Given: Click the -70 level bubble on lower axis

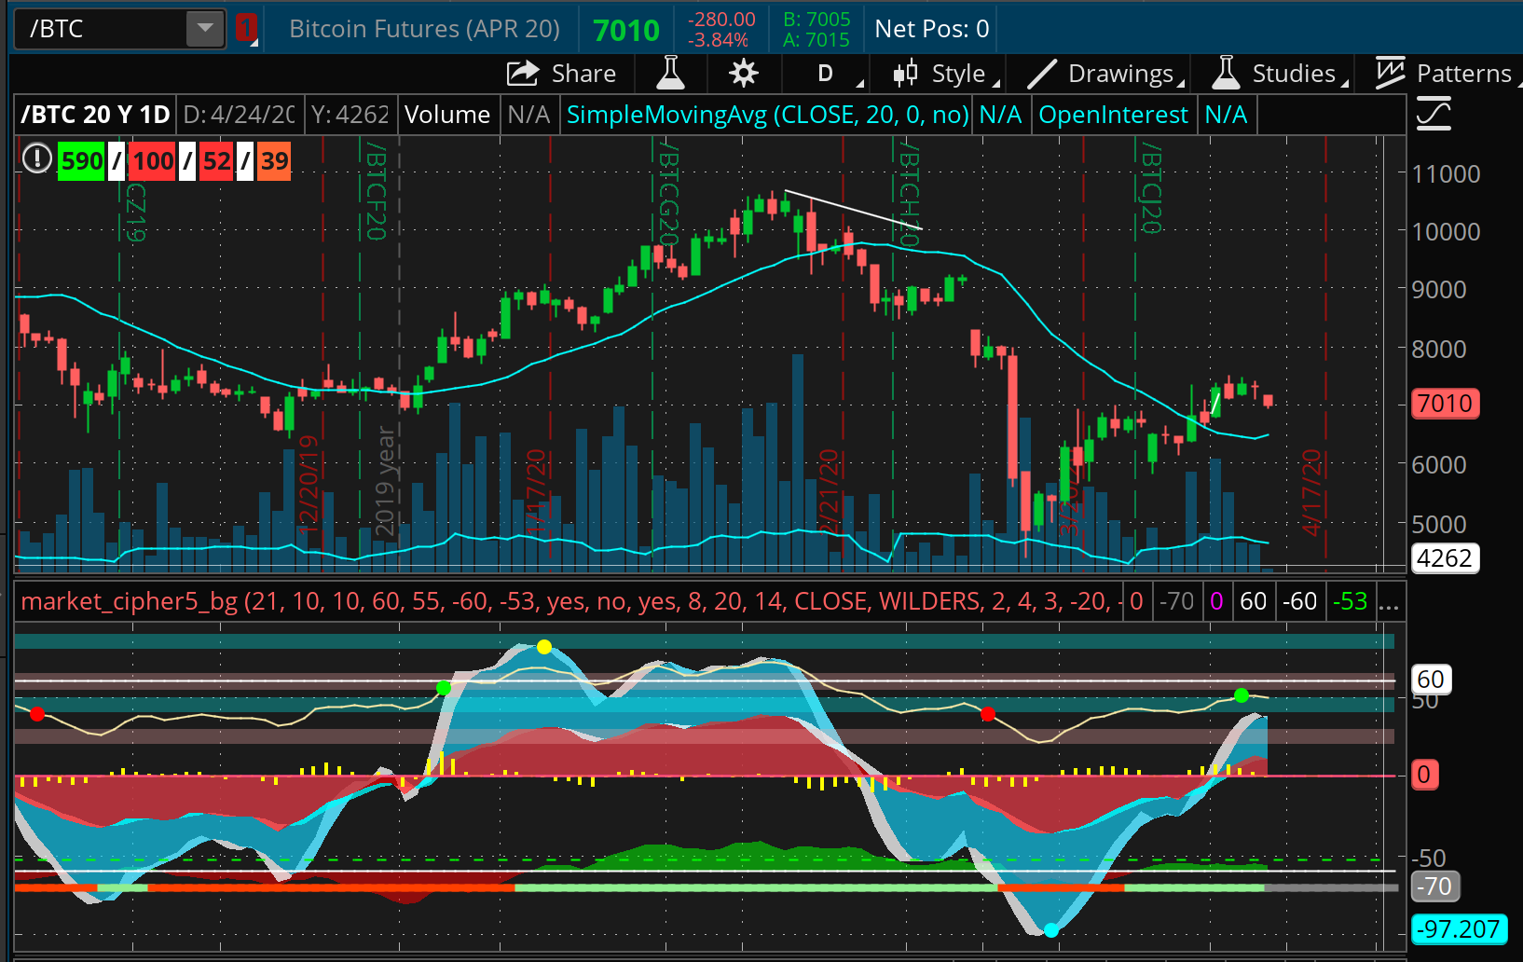Looking at the screenshot, I should click(1435, 886).
